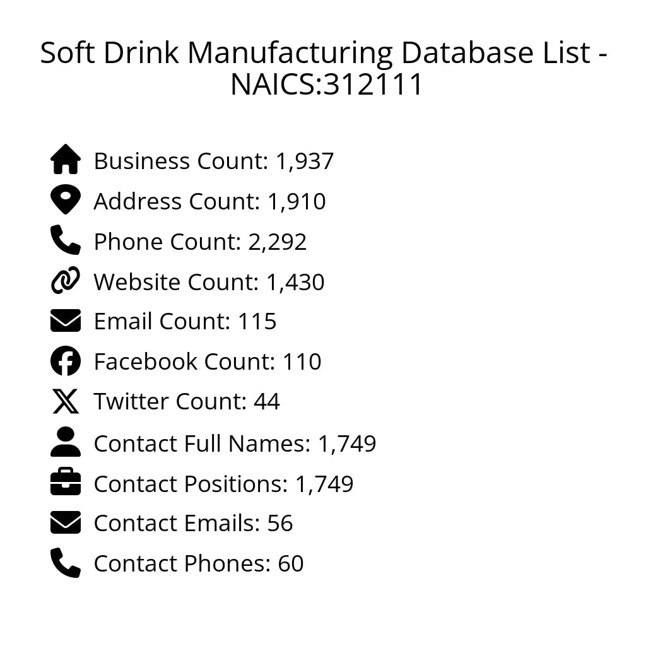Image resolution: width=646 pixels, height=646 pixels.
Task: Click the house icon beside Business Count
Action: 66,160
